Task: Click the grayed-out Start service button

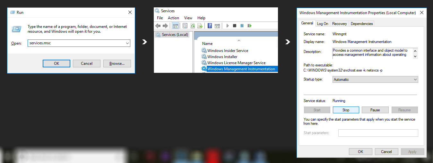Action: coord(317,110)
